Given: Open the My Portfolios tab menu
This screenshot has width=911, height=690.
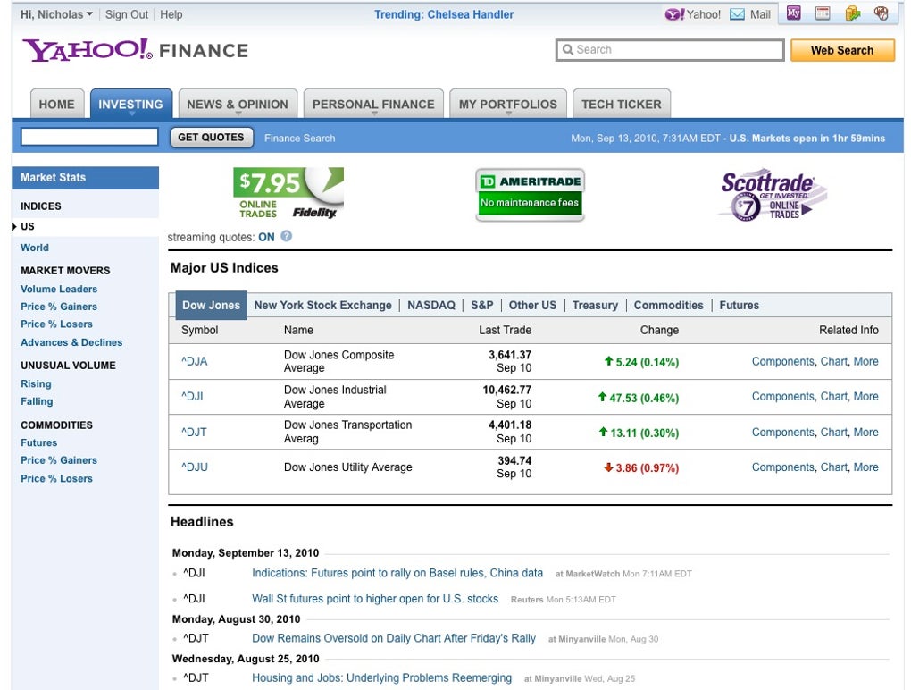Looking at the screenshot, I should 508,104.
